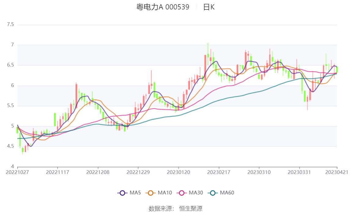Toggle the MA10 legend series
351x213 pixels.
[159, 193]
